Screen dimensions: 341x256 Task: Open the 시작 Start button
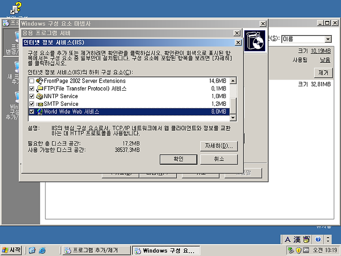click(x=12, y=250)
